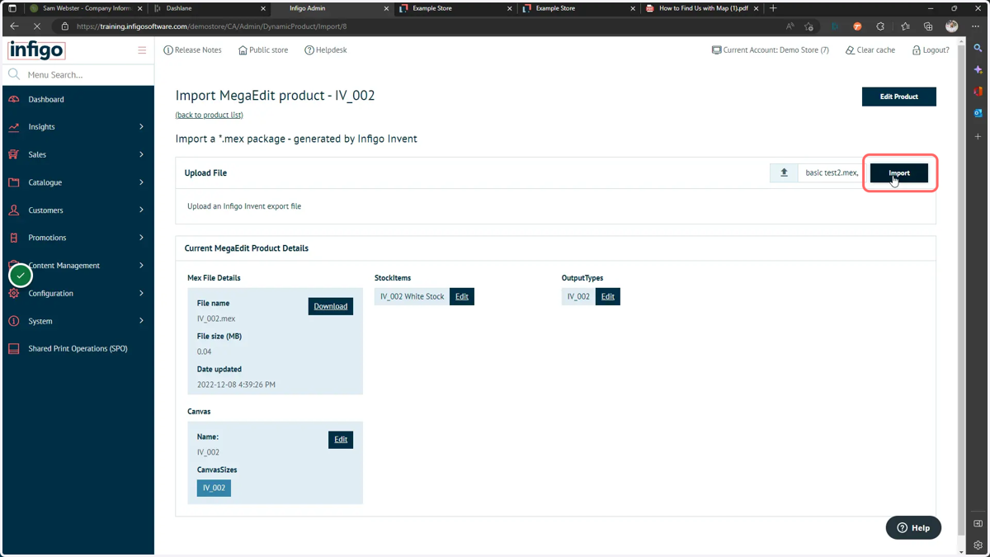Click the orange extension icon in toolbar

pyautogui.click(x=857, y=26)
